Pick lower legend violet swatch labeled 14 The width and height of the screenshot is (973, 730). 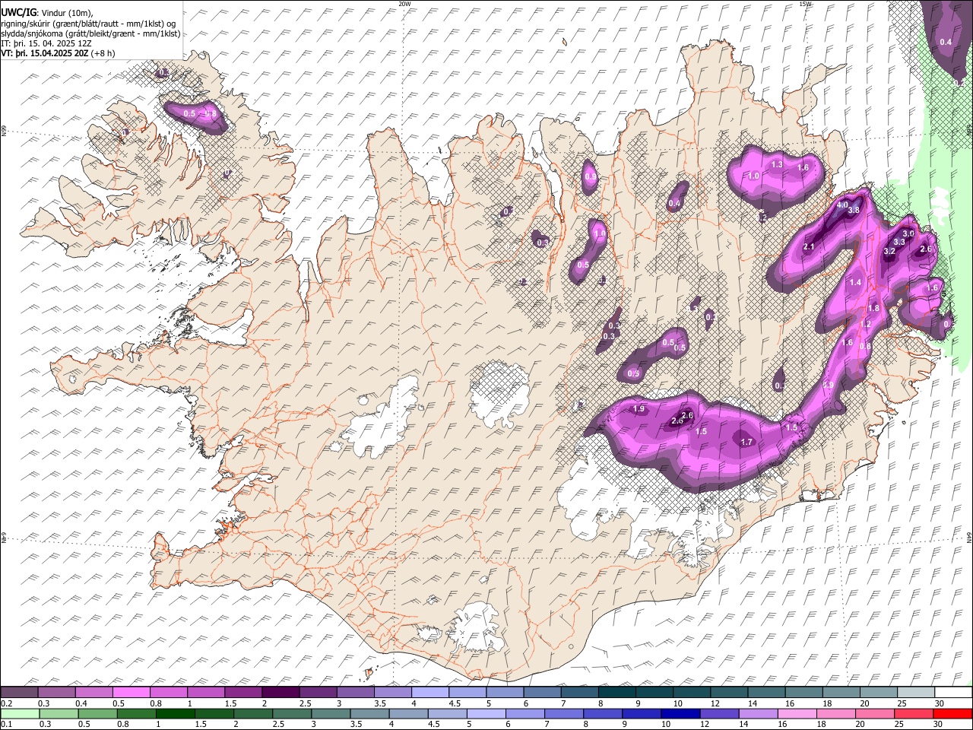(757, 713)
